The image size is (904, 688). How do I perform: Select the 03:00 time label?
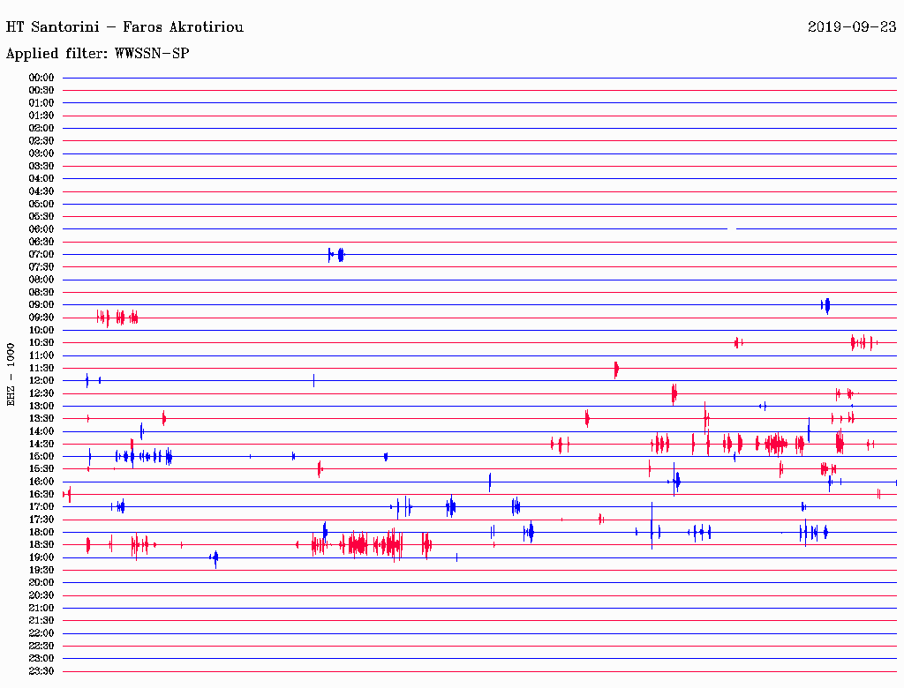[x=41, y=153]
